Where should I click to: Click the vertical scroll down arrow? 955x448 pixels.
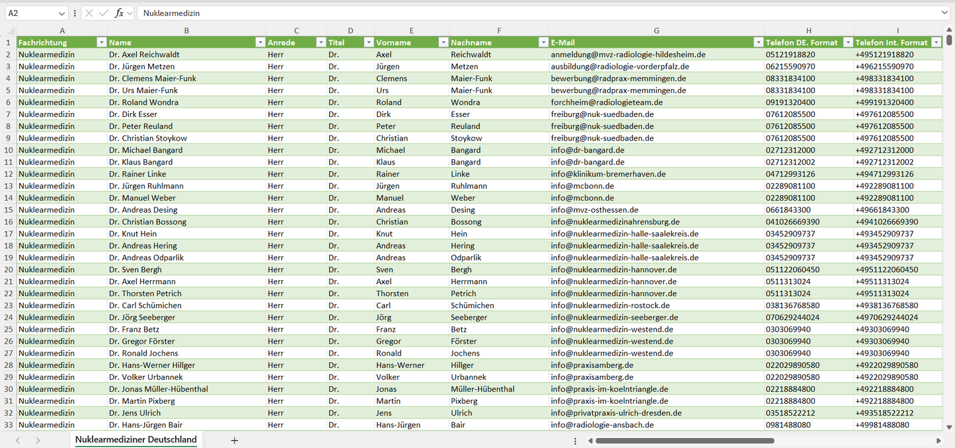[949, 427]
